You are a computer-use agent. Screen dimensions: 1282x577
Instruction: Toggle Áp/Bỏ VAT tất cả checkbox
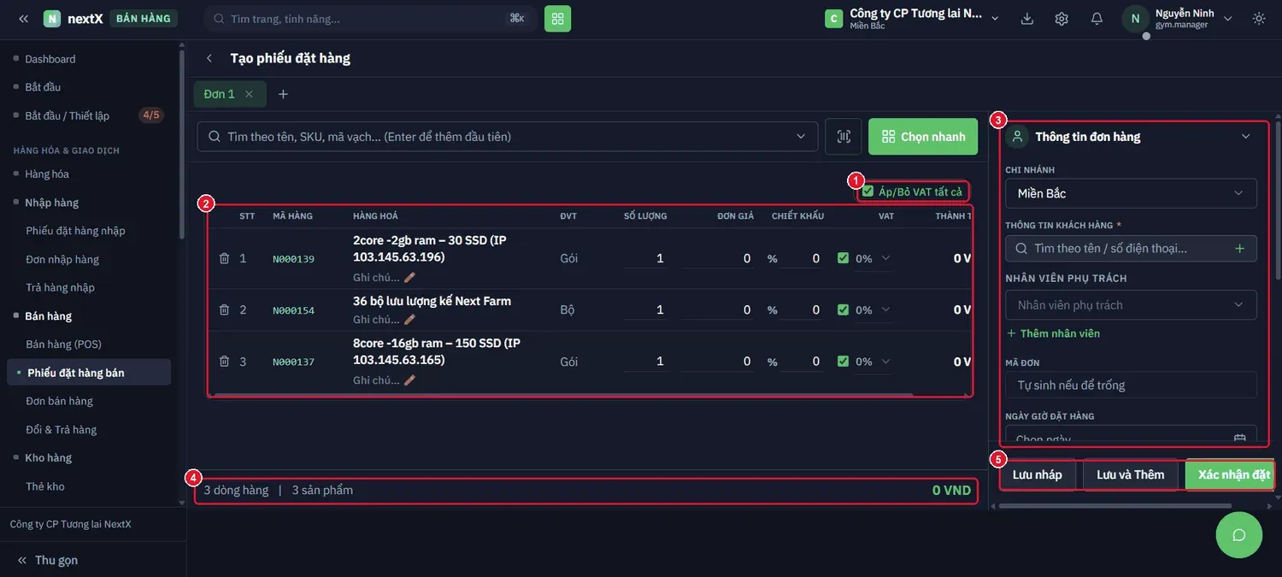868,191
